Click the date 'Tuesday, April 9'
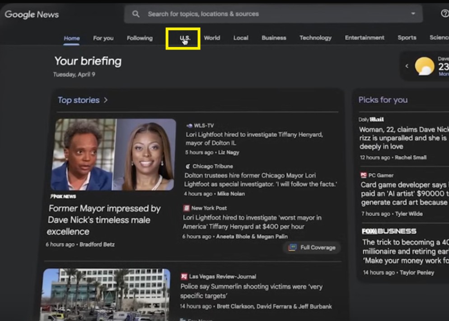Viewport: 449px width, 321px height. click(74, 74)
